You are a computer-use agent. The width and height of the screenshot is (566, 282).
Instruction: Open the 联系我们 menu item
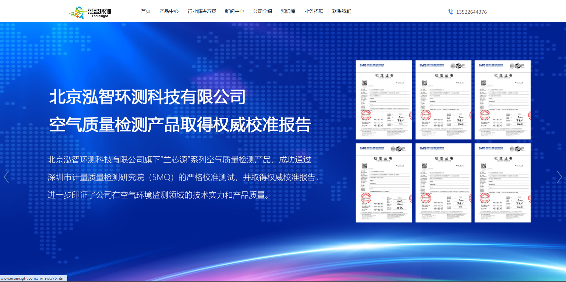342,11
